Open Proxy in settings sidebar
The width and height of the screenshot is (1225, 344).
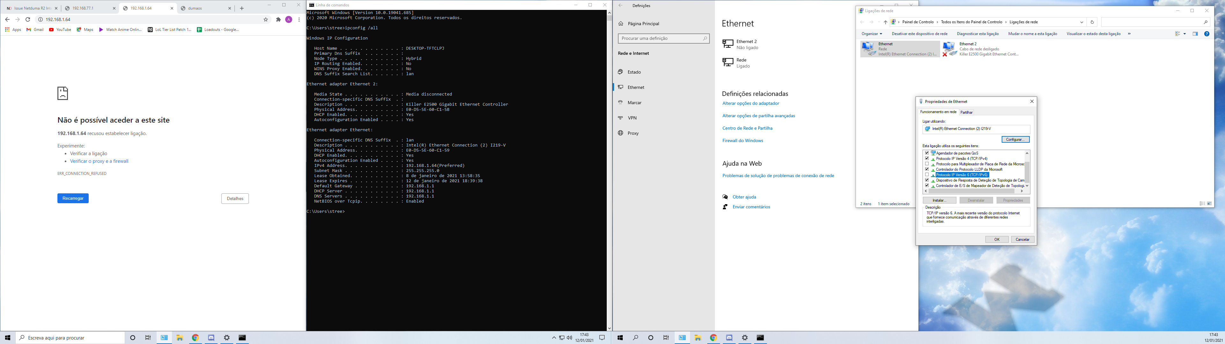[x=633, y=133]
